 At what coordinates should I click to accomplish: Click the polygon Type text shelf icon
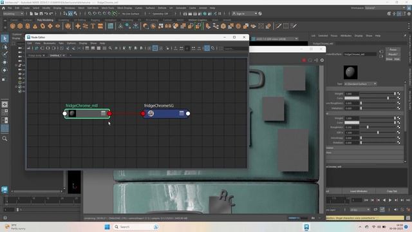click(x=93, y=26)
